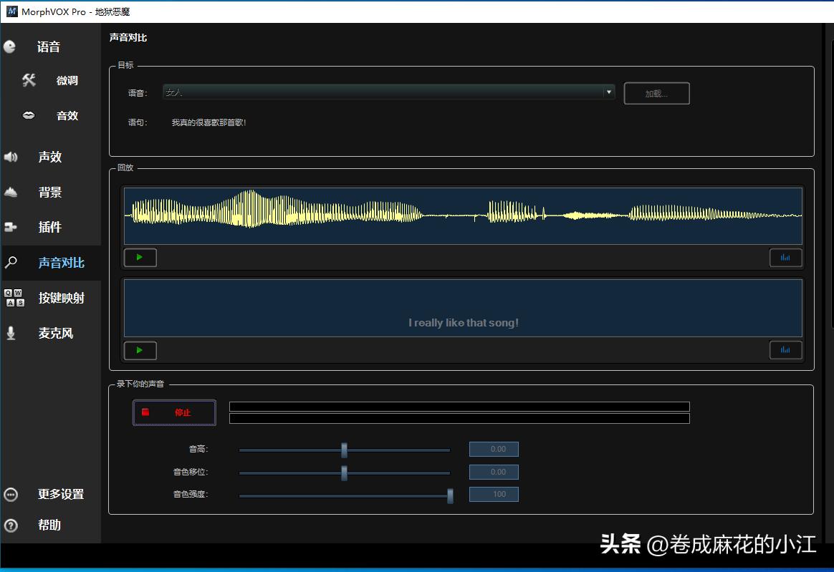Click the 音高 pitch slider handle
The width and height of the screenshot is (834, 572).
pos(344,450)
